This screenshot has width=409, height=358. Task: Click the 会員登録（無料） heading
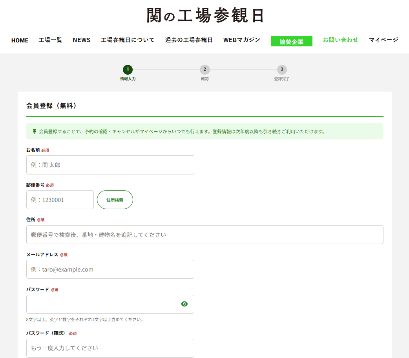(x=51, y=106)
